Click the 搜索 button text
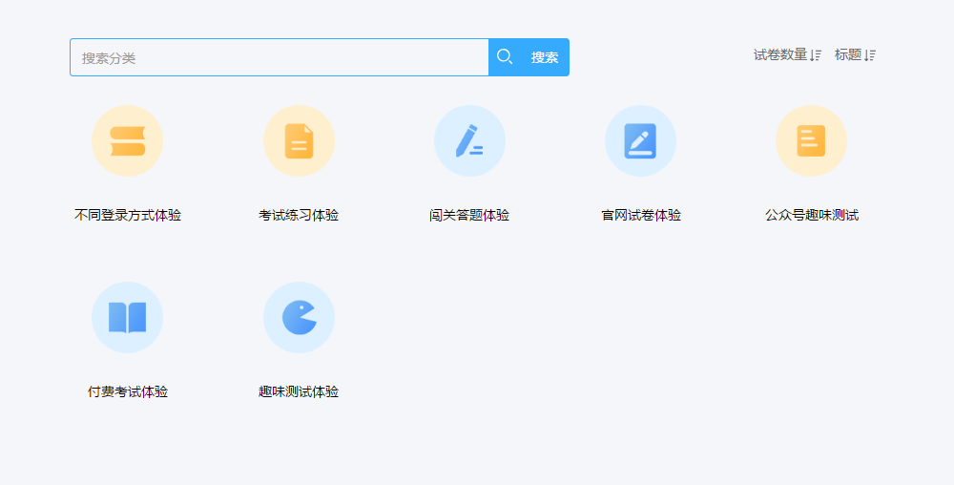Screen dimensions: 954x485 (545, 57)
